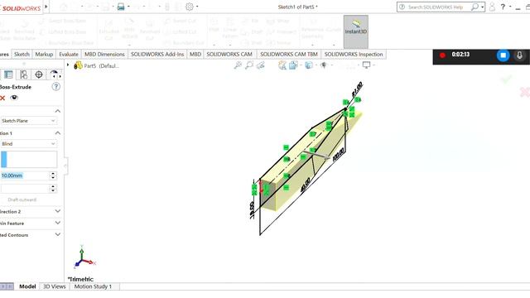The height and width of the screenshot is (298, 530).
Task: Expand the Thin Feature section
Action: (58, 223)
